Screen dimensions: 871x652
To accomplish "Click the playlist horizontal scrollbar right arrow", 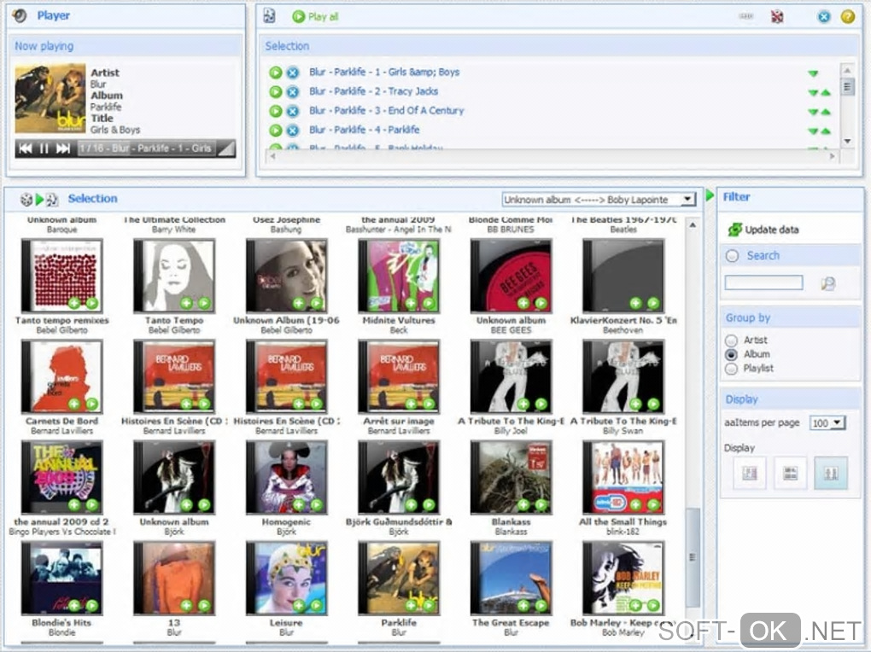I will pyautogui.click(x=832, y=157).
